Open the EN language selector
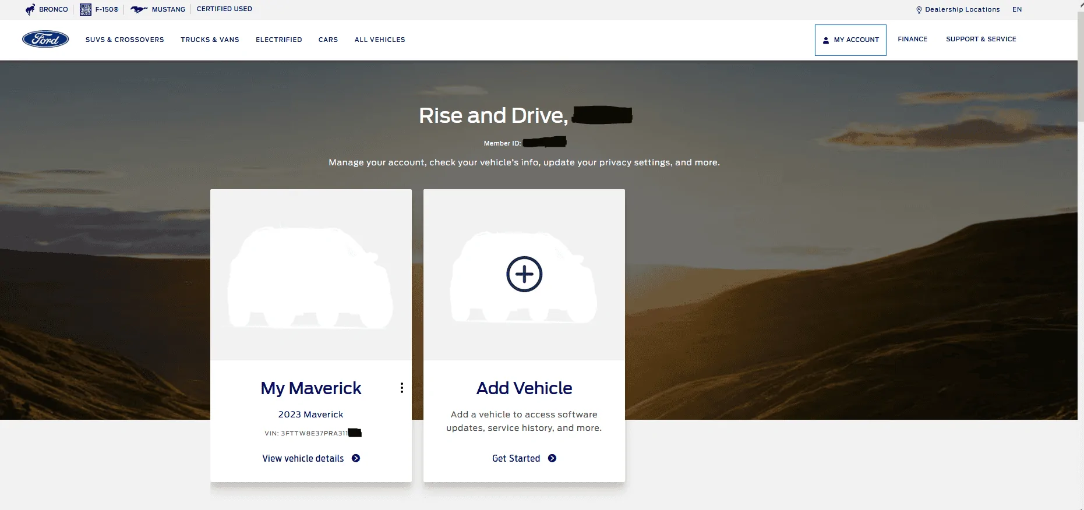The image size is (1084, 510). [1017, 9]
